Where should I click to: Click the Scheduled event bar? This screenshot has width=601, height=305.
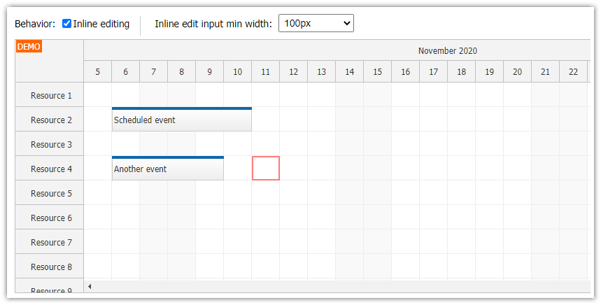181,120
